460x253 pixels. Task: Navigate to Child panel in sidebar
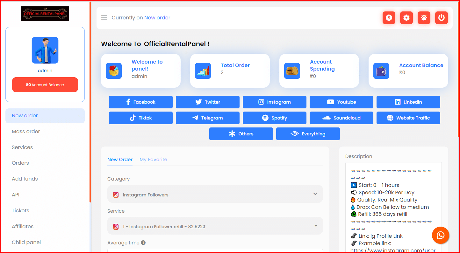coord(26,242)
